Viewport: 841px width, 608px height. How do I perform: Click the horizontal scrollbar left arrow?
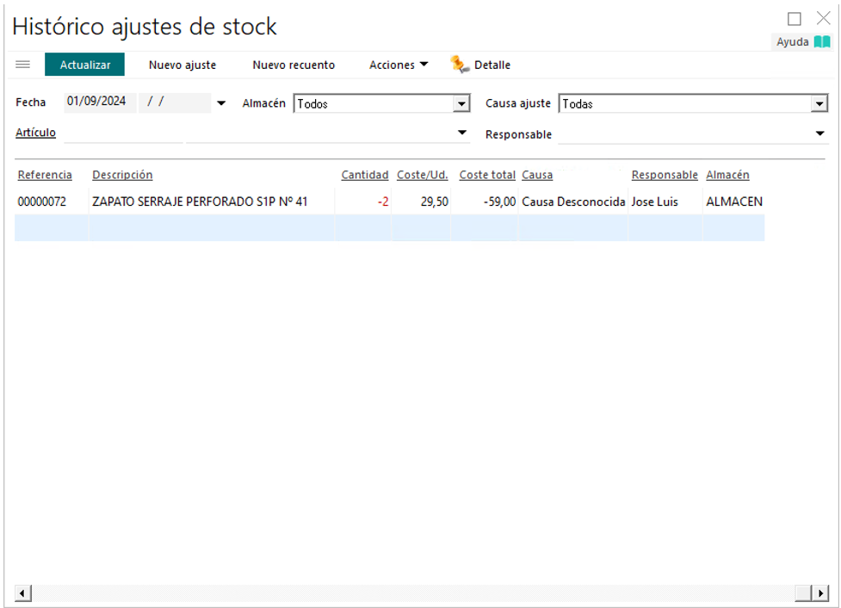tap(23, 593)
